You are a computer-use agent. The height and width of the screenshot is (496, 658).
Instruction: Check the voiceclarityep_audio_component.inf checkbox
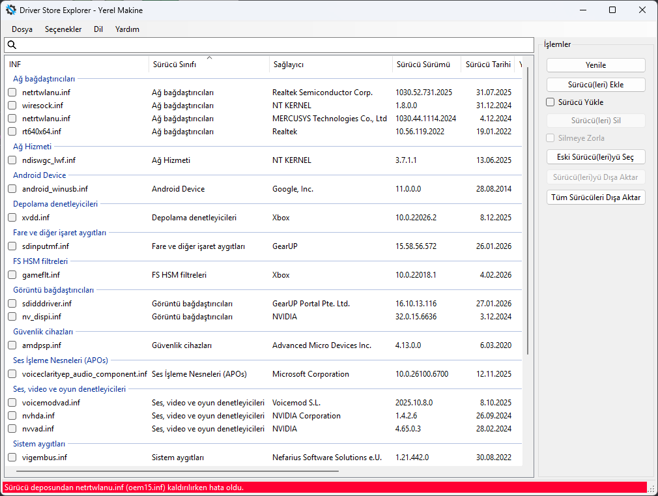pyautogui.click(x=12, y=373)
